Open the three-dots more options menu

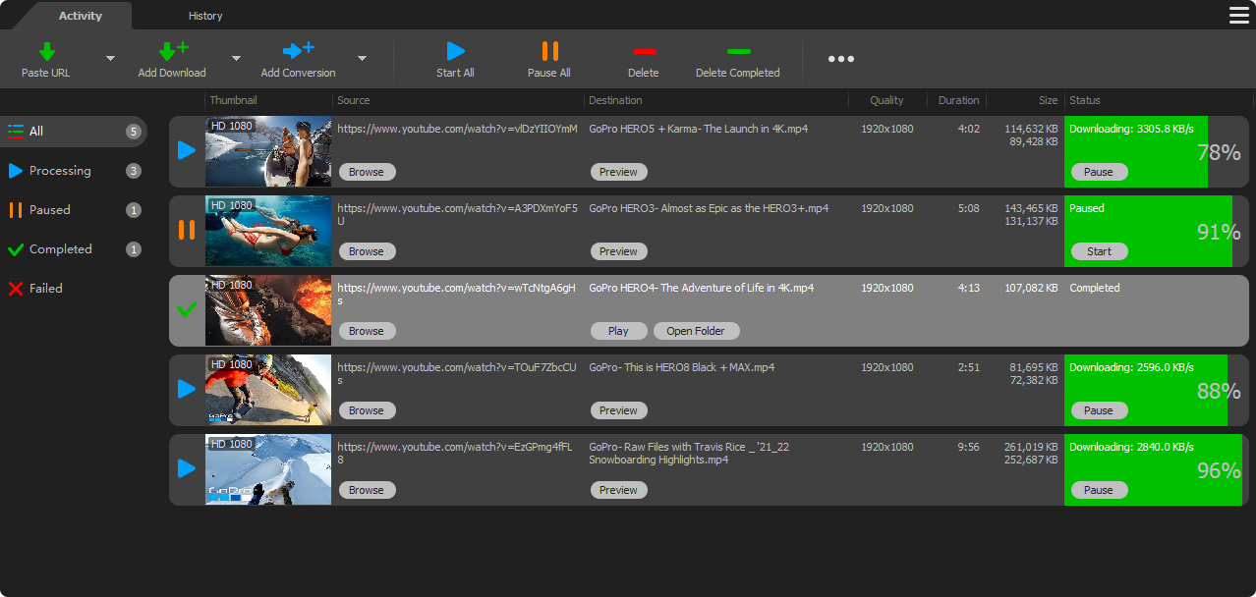pyautogui.click(x=840, y=59)
